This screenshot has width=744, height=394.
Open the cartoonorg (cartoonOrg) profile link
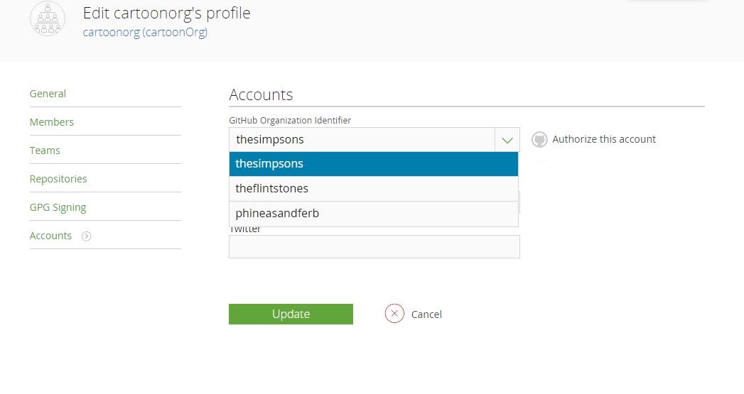click(x=145, y=32)
